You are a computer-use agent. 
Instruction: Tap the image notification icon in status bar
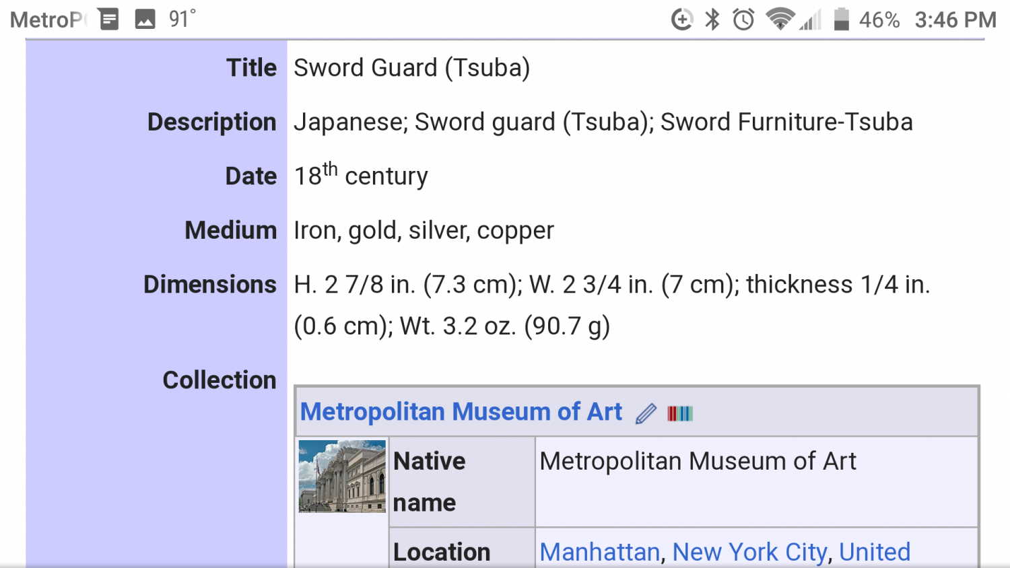coord(145,19)
